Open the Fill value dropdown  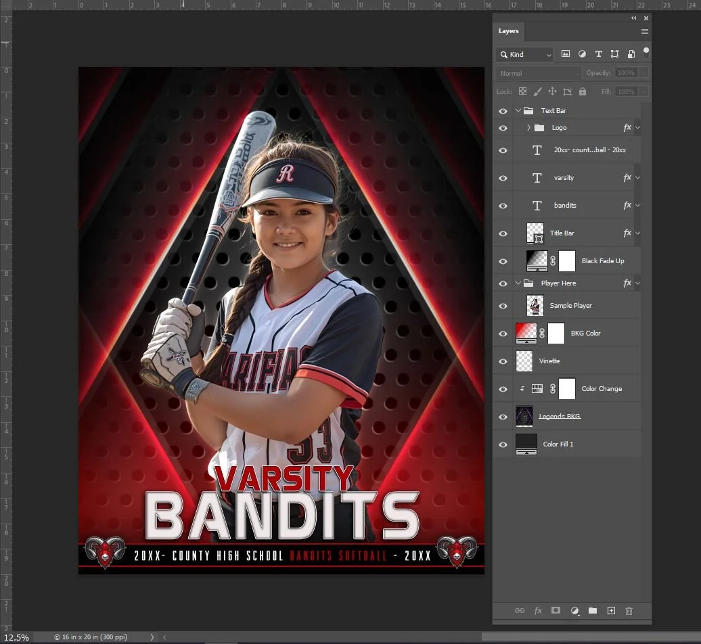click(x=643, y=91)
